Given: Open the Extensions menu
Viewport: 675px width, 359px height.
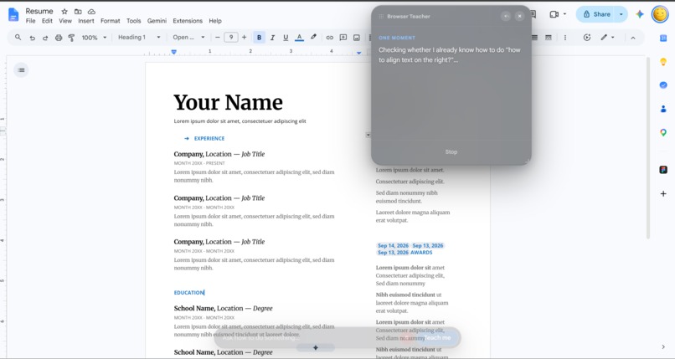Looking at the screenshot, I should 188,21.
